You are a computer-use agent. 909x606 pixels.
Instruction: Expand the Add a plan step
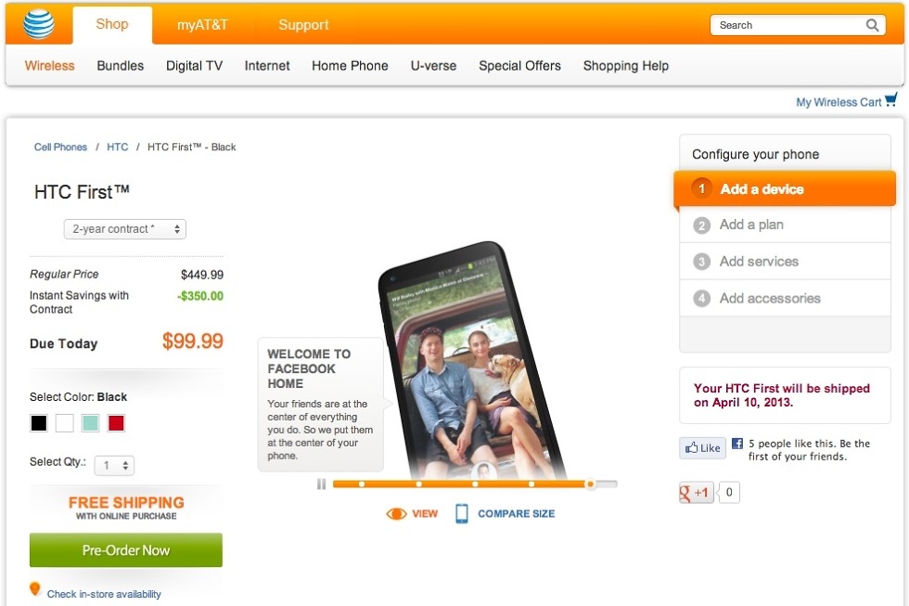[x=751, y=225]
